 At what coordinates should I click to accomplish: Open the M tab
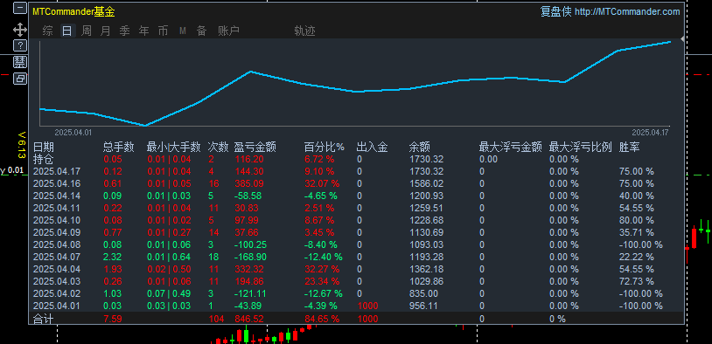[x=183, y=31]
